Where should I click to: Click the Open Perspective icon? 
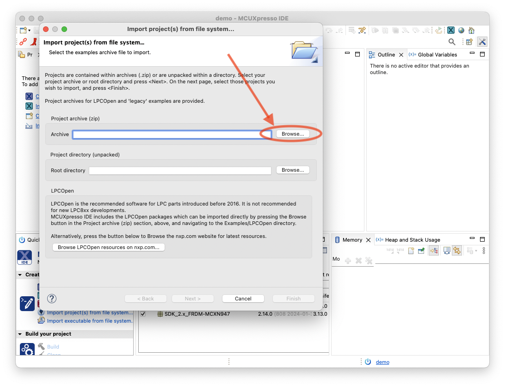(x=469, y=42)
